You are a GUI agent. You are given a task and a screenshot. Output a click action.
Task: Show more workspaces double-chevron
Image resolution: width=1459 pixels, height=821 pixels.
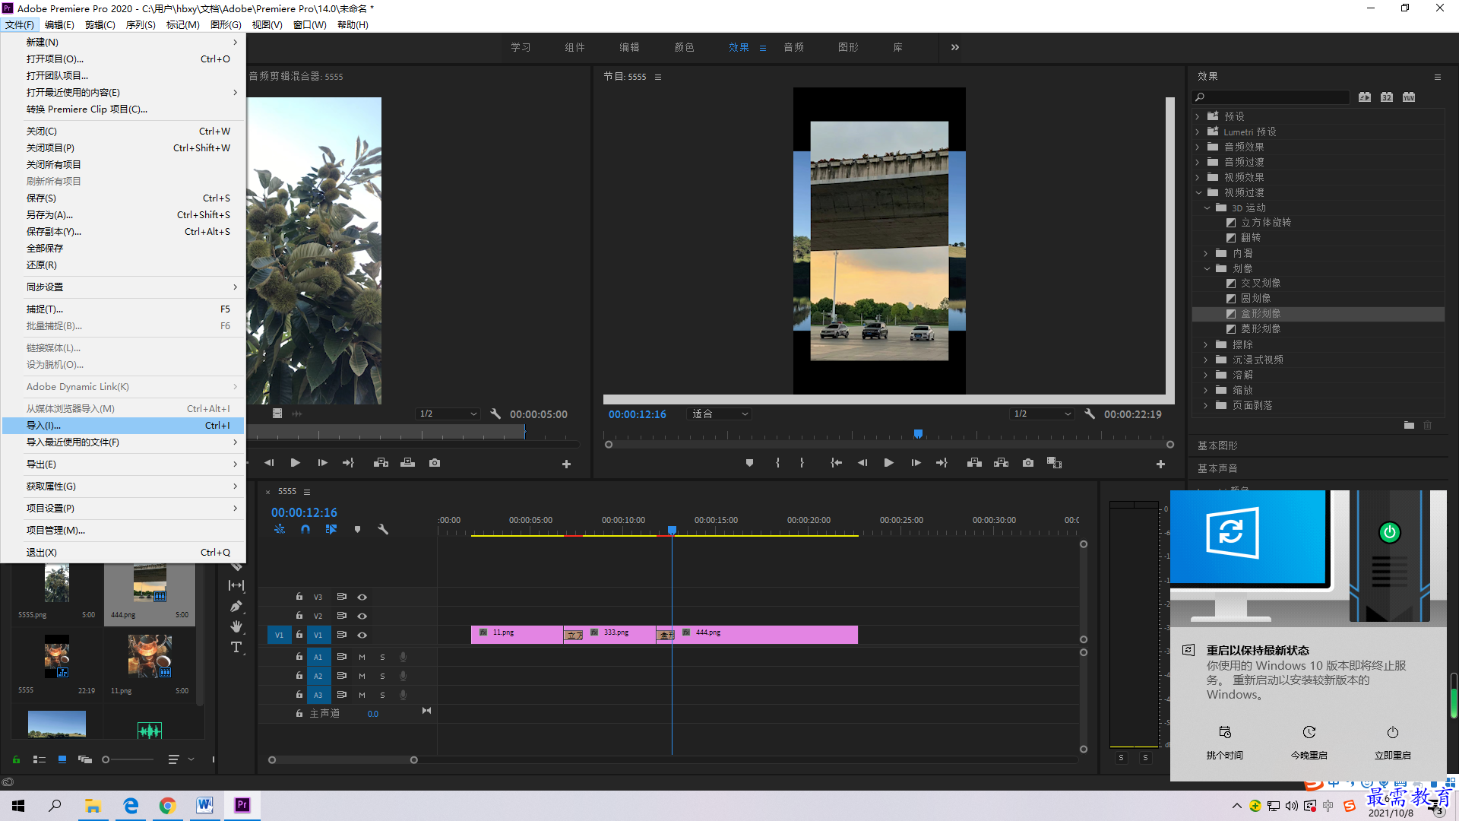(954, 47)
